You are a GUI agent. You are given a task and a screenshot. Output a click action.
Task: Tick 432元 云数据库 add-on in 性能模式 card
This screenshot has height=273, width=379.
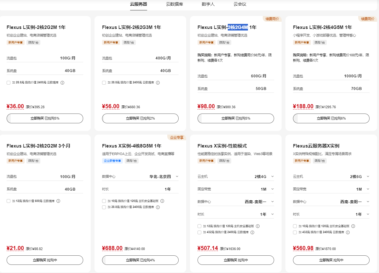pyautogui.click(x=199, y=232)
